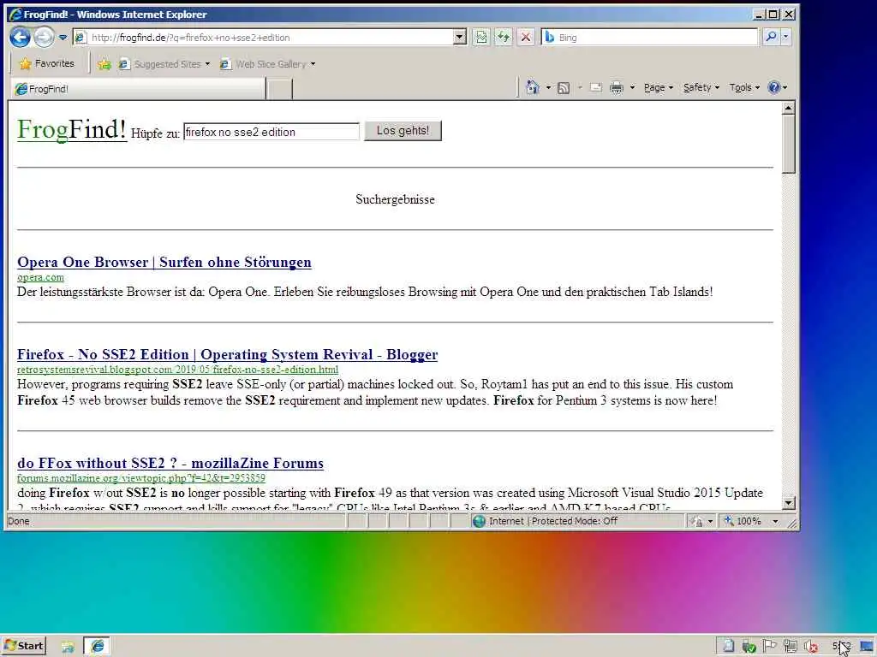877x657 pixels.
Task: Click the FrogFind search query field
Action: tap(271, 132)
